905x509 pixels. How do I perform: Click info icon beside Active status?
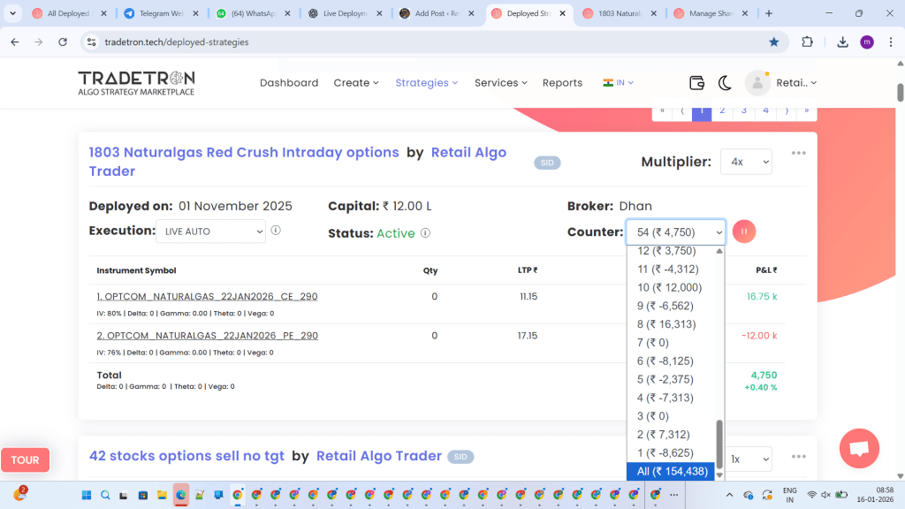coord(425,233)
